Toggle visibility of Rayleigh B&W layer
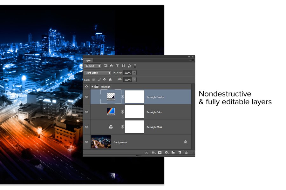 click(87, 127)
